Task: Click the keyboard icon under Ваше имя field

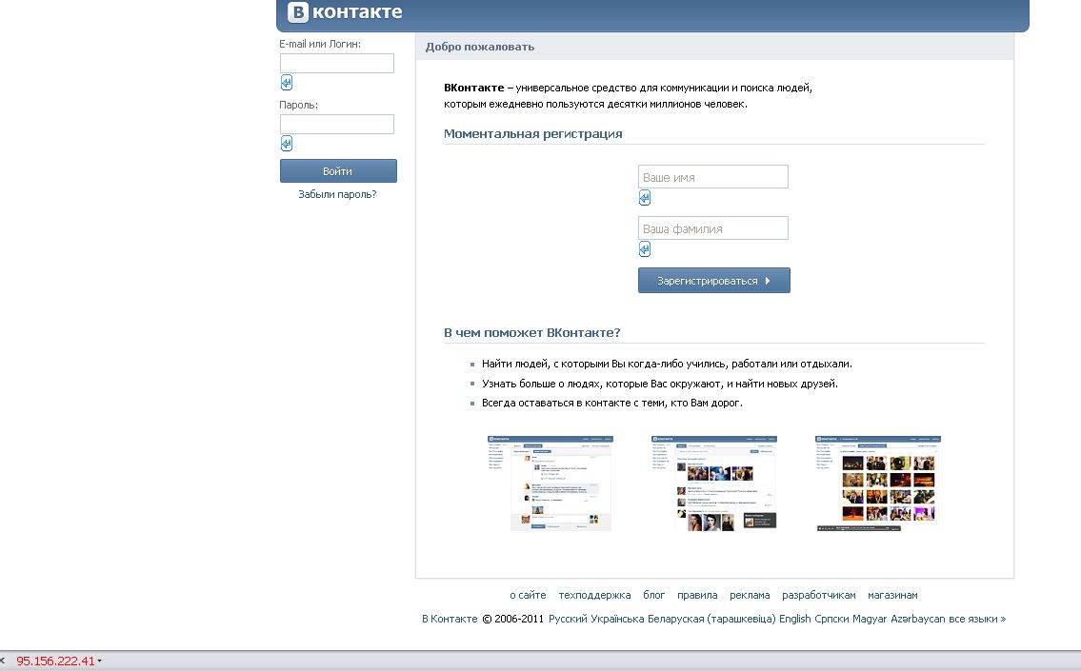Action: 645,198
